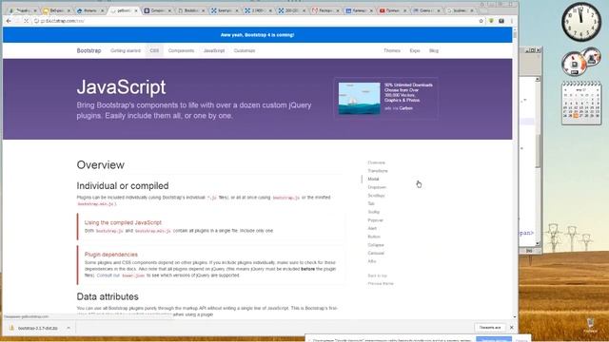
Task: Jump to Popover in the sidebar
Action: coord(375,220)
